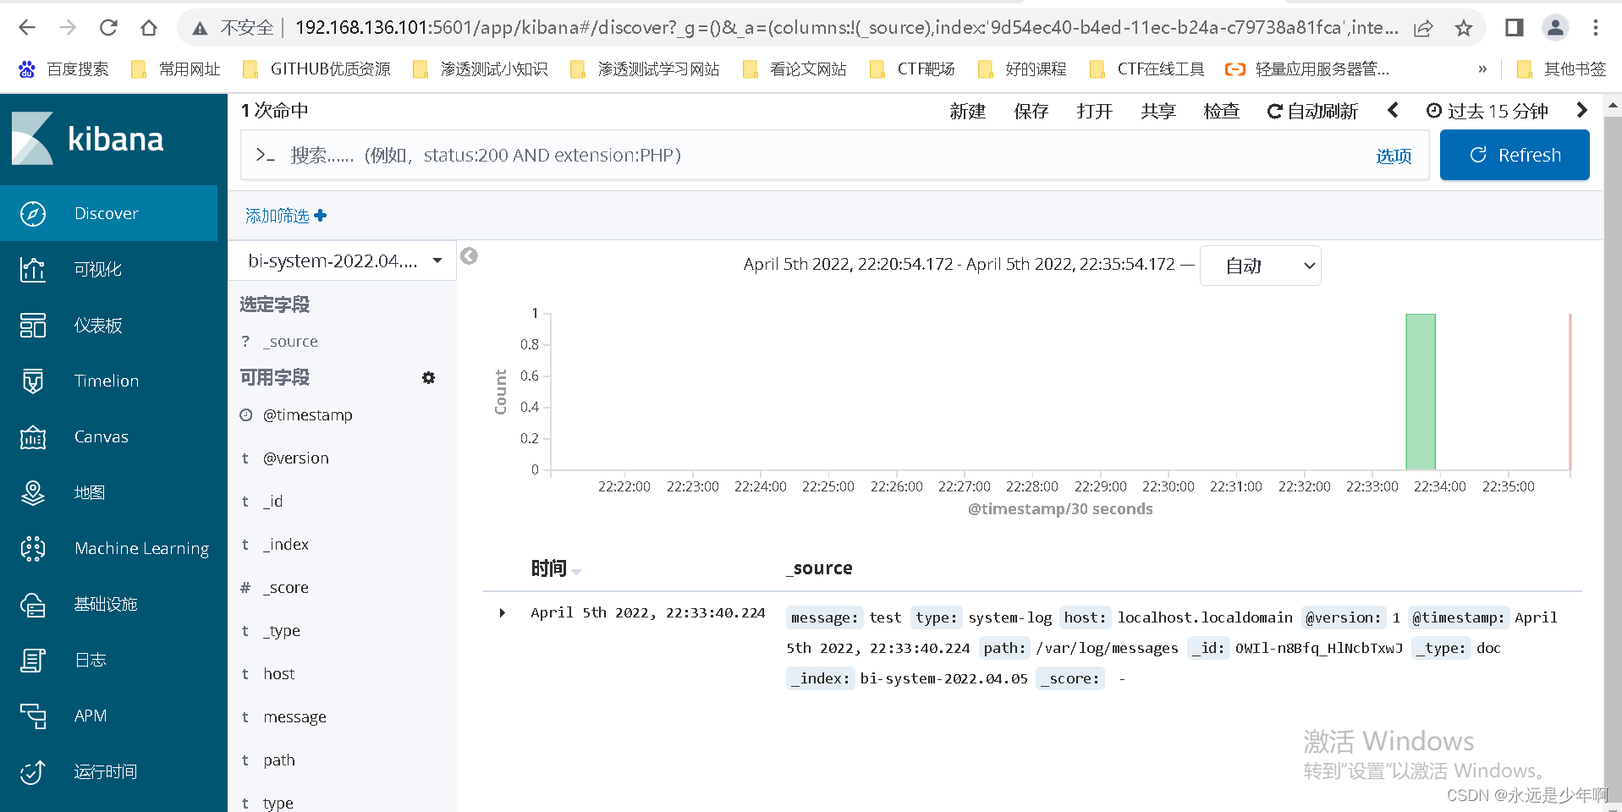Viewport: 1622px width, 812px height.
Task: Open the browser profile avatar
Action: (1555, 28)
